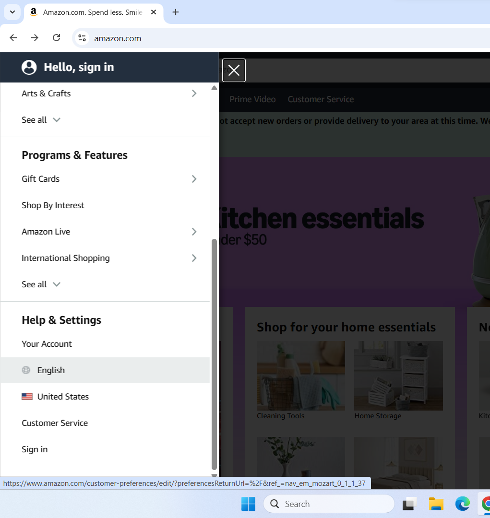Click the taskbar search magnifier icon
Screen dimensions: 490x518
coord(275,504)
